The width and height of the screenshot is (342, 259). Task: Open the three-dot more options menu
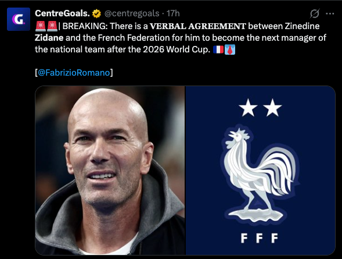(330, 13)
